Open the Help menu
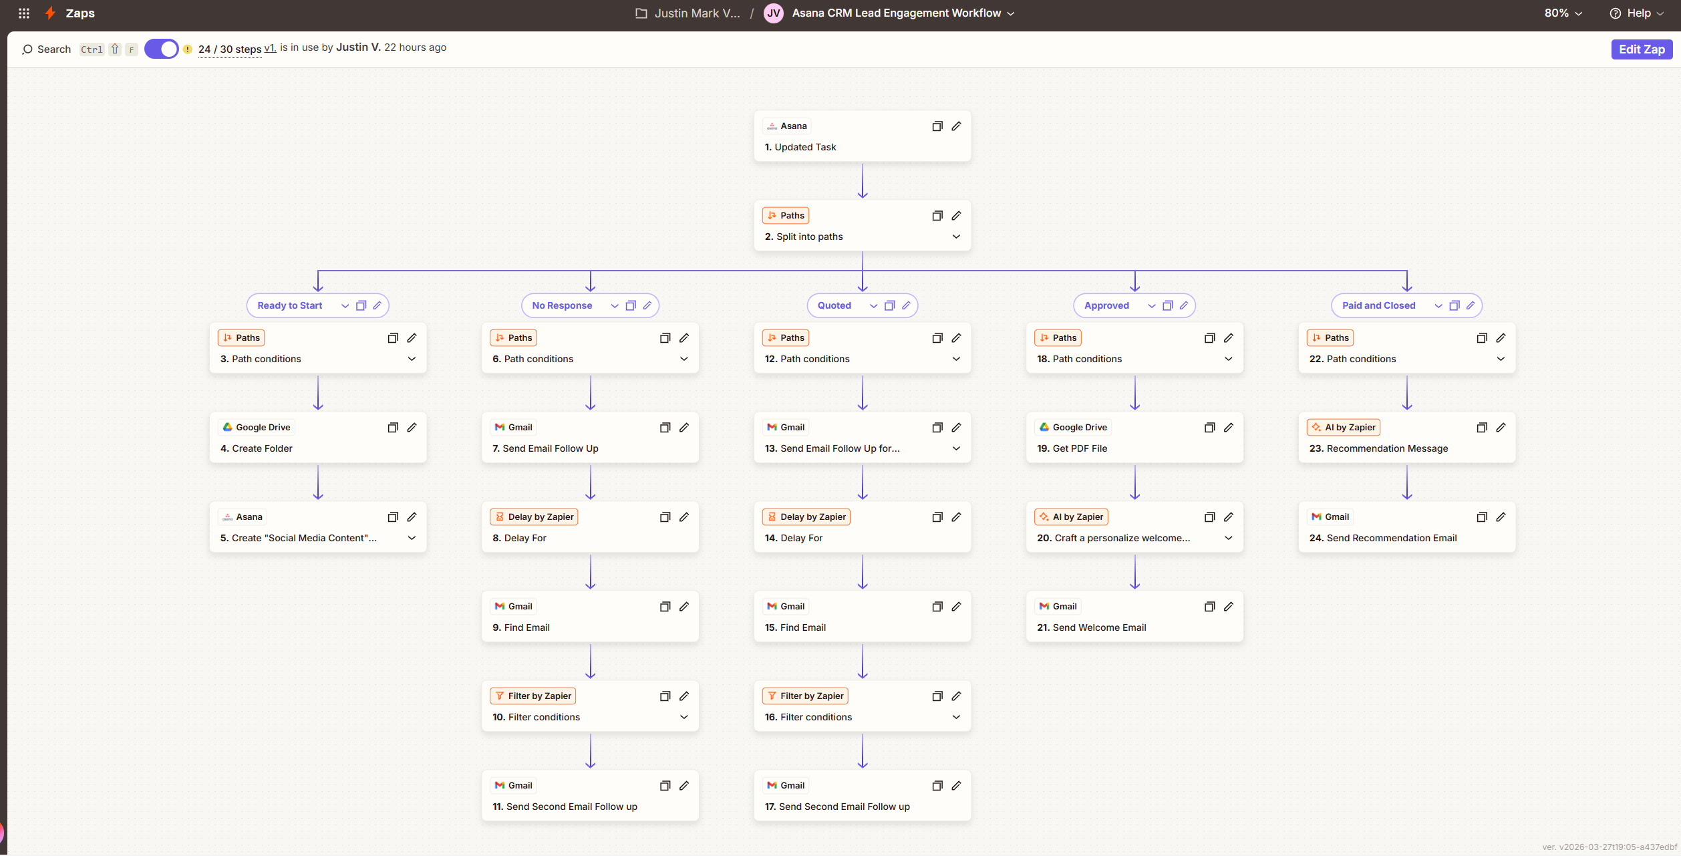 (x=1636, y=13)
